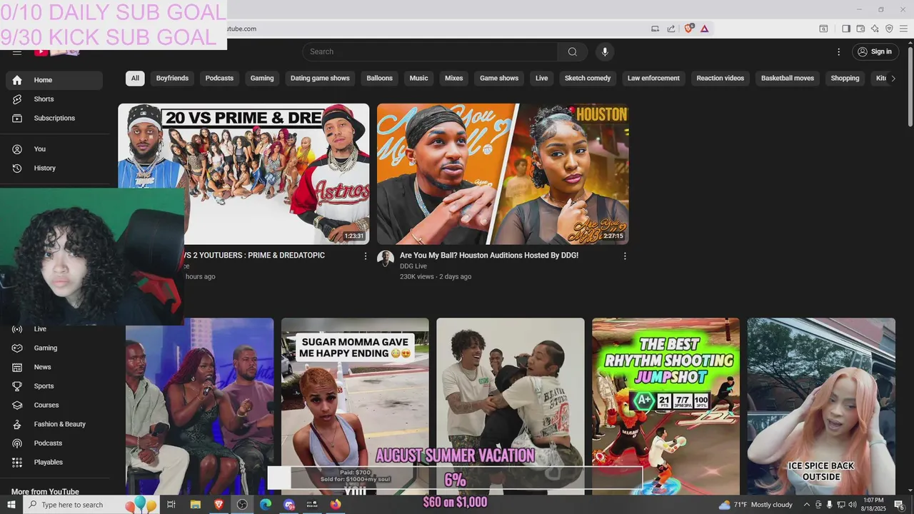Open the Ice Spice Back Outside short
Viewport: 914px width, 514px height.
pyautogui.click(x=821, y=406)
